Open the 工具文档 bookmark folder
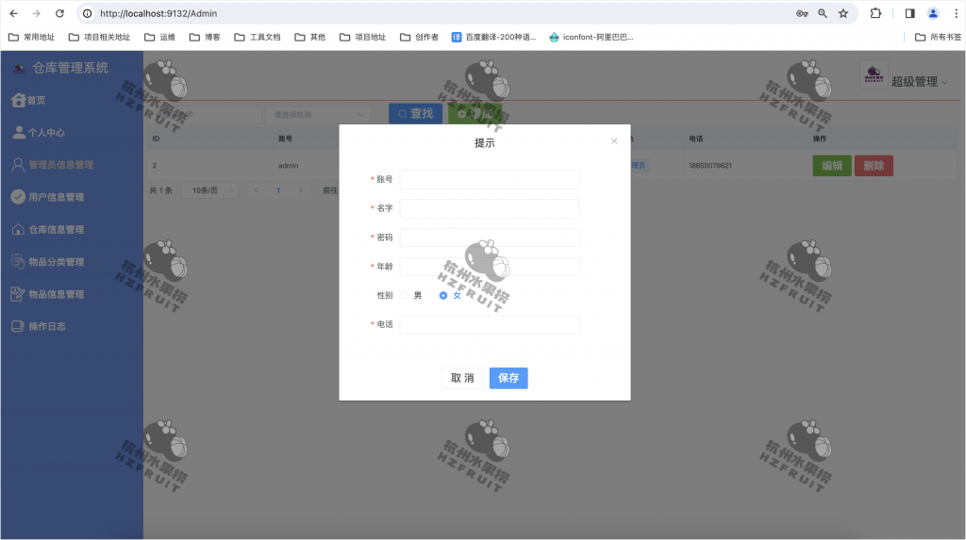 point(258,37)
